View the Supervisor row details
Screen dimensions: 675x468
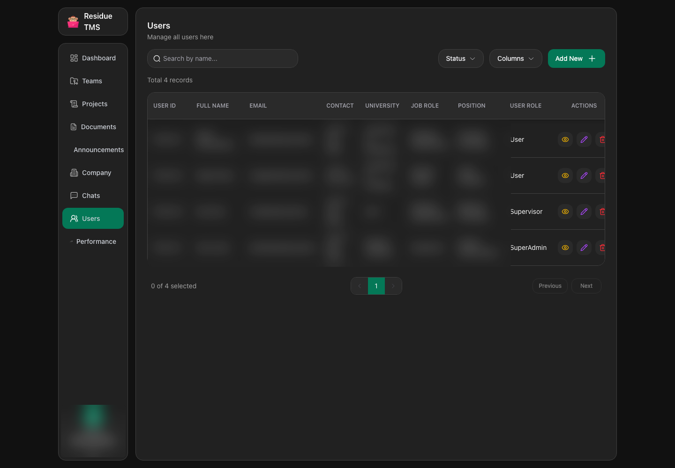coord(565,212)
